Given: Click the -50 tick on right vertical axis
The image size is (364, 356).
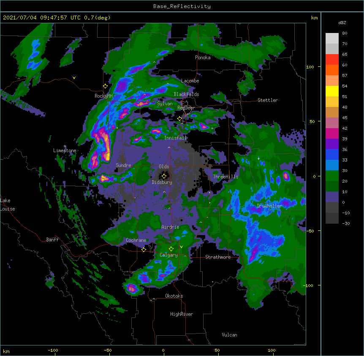Looking at the screenshot, I should click(310, 231).
